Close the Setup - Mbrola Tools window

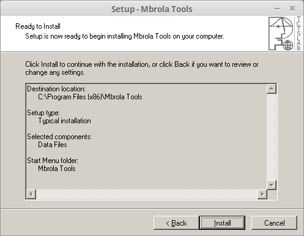click(x=292, y=9)
